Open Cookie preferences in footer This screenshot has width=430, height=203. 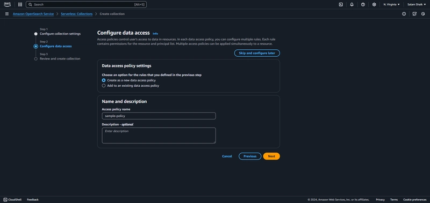tap(414, 200)
